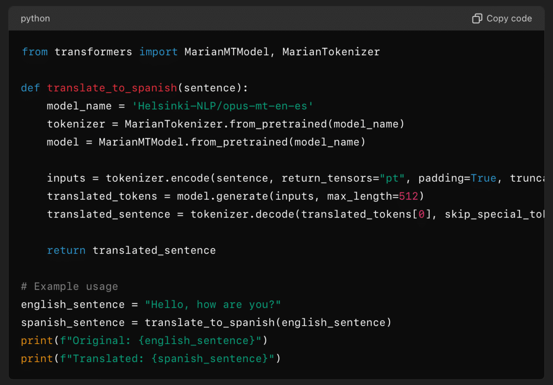The image size is (553, 385).
Task: Click the from keyword
Action: click(35, 52)
